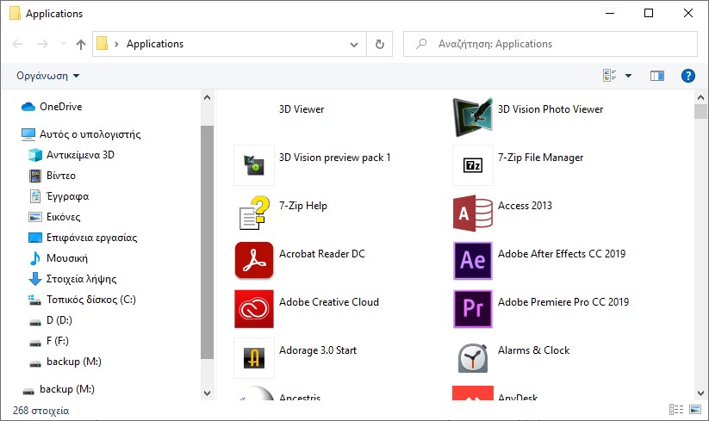Click the OneDrive cloud icon
The width and height of the screenshot is (709, 421).
(x=28, y=107)
